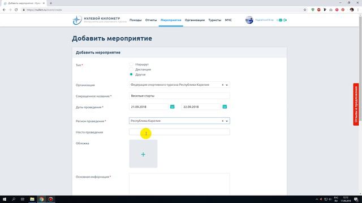Expand the Регион проведения dropdown arrow
Image resolution: width=362 pixels, height=203 pixels.
coord(227,121)
